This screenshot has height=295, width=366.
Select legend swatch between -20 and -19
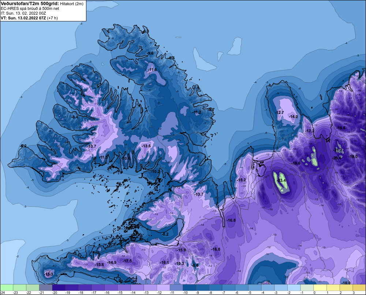59,288
